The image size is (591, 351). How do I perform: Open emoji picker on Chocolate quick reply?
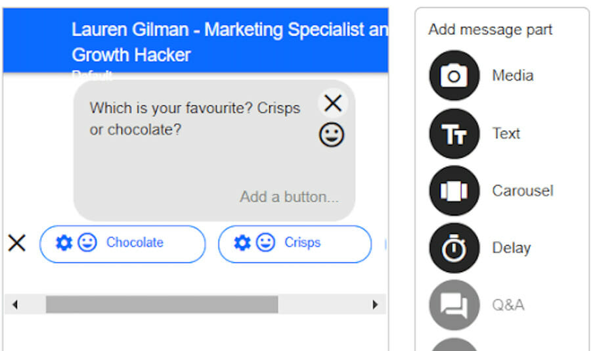coord(87,243)
